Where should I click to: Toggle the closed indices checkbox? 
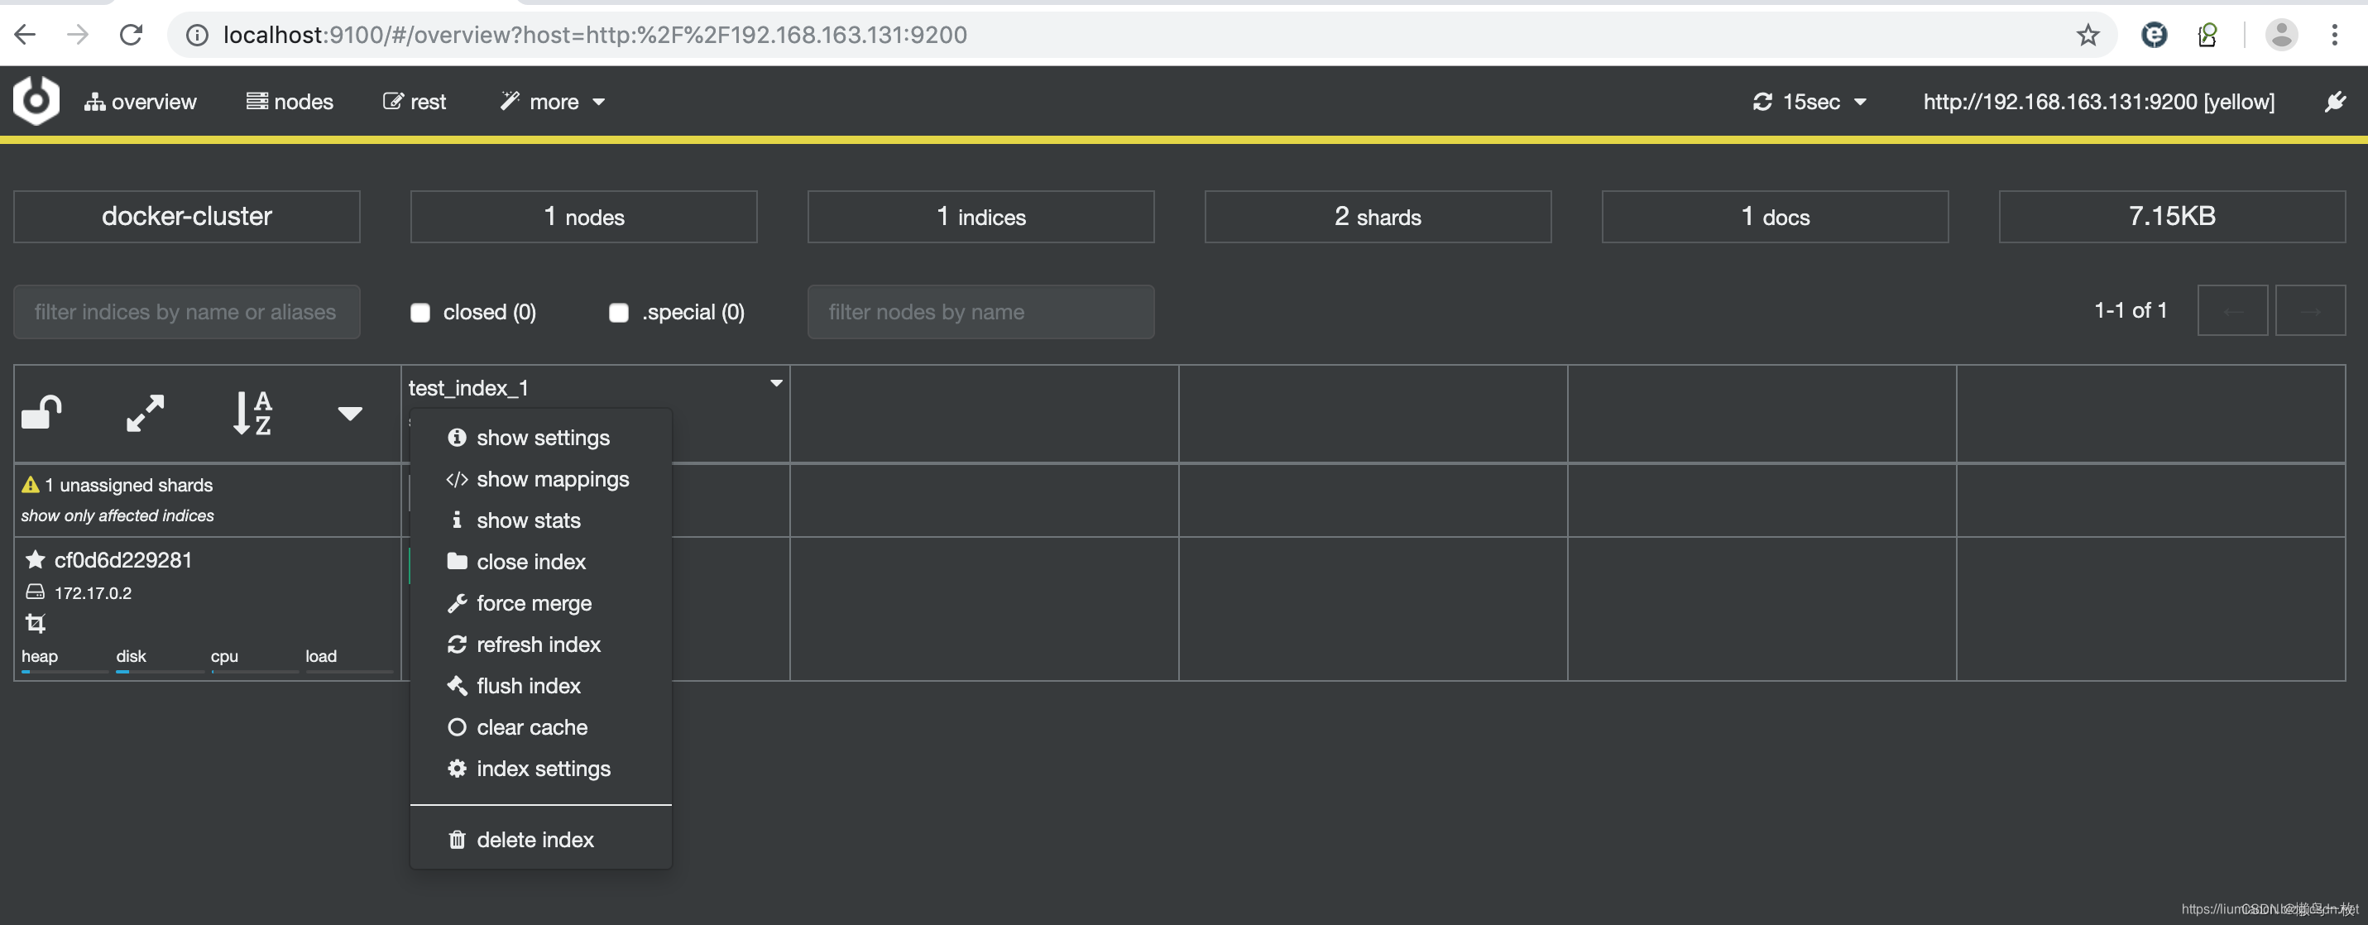(419, 311)
